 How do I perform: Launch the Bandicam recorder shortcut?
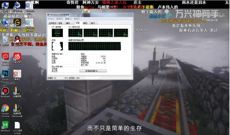click(5, 91)
